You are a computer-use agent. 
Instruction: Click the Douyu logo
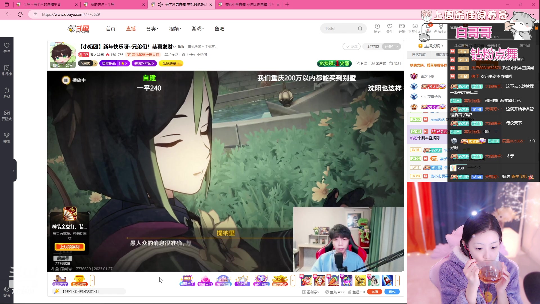coord(78,29)
